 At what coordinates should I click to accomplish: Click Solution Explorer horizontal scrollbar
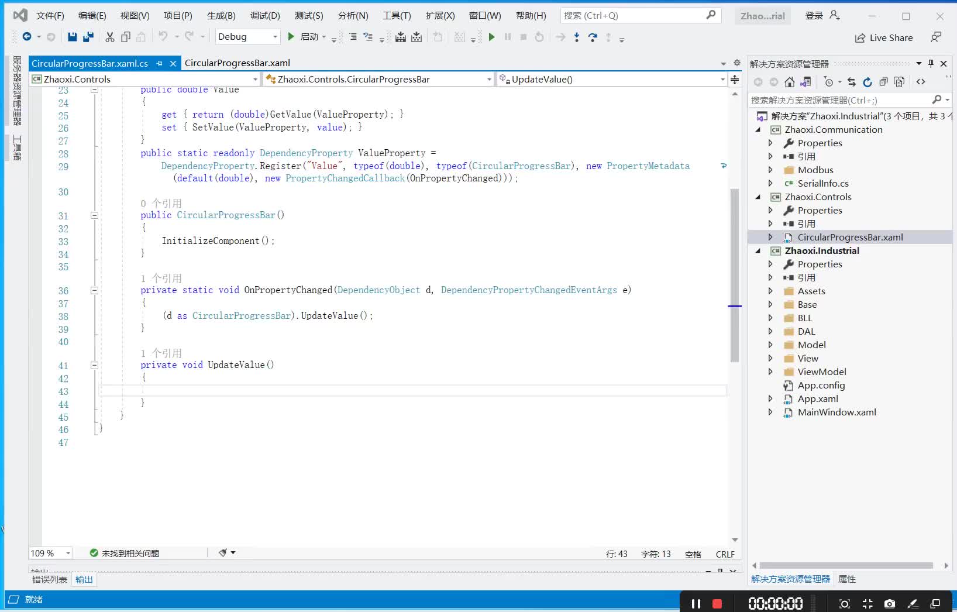tap(846, 565)
